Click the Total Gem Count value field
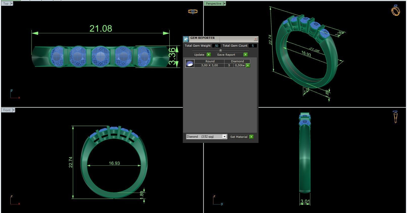Screen dimensions: 407x213 253,46
